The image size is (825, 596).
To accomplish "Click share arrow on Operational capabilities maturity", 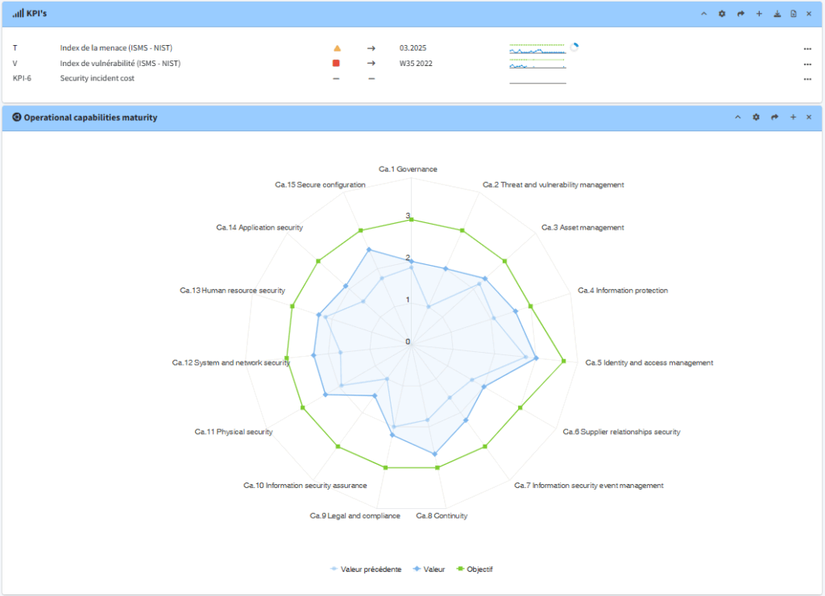I will pyautogui.click(x=774, y=118).
